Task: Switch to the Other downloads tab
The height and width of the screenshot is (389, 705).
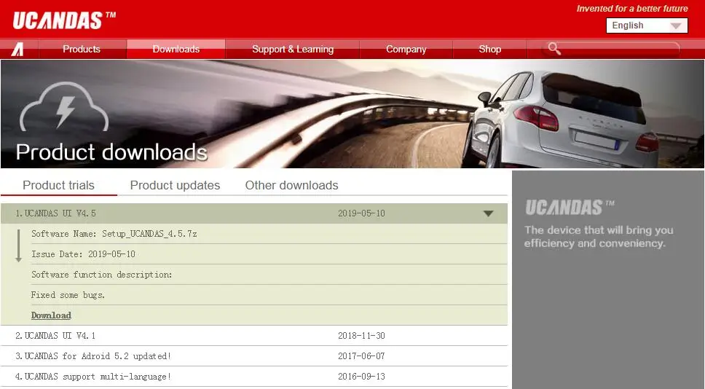Action: [x=291, y=185]
